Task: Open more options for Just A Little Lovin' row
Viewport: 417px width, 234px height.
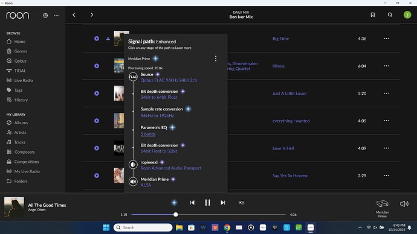Action: 386,93
